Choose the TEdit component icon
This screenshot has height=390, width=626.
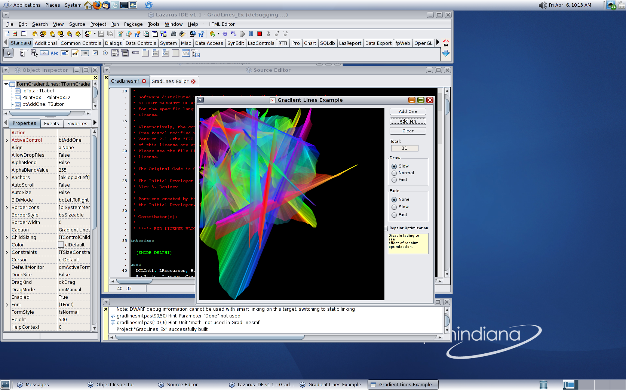click(x=65, y=53)
